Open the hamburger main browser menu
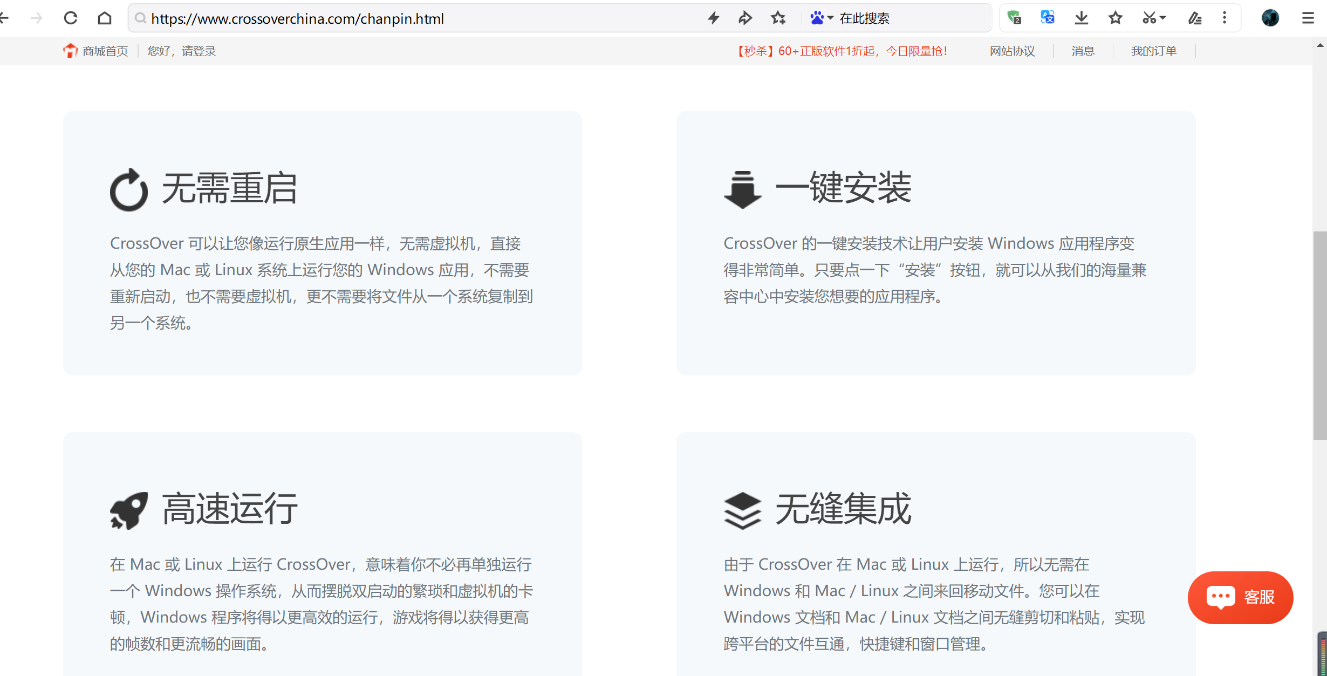This screenshot has height=676, width=1327. pyautogui.click(x=1308, y=18)
